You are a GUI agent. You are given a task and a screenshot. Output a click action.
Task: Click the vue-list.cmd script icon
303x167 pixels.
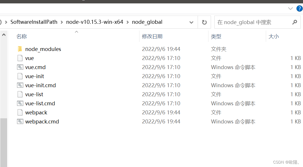[20, 103]
